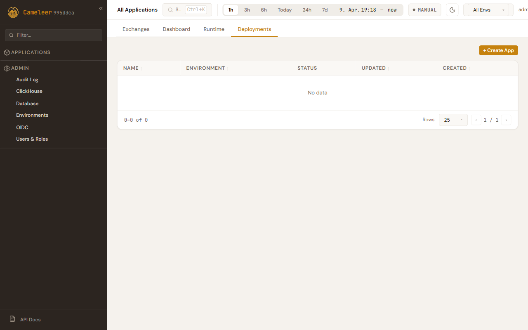Go to next page of table
528x330 pixels.
pos(506,120)
